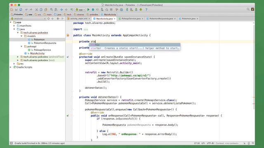
Task: Click the Pokedex breadcrumb
Action: coord(17,14)
